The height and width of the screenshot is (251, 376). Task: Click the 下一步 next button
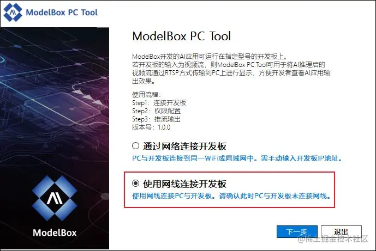pos(297,231)
